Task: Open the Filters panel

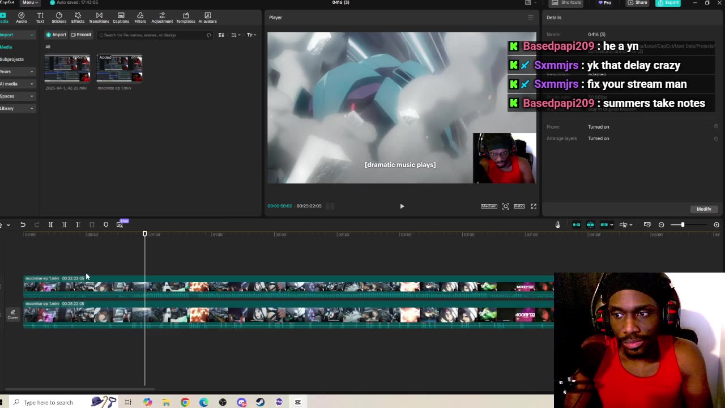Action: coord(140,18)
